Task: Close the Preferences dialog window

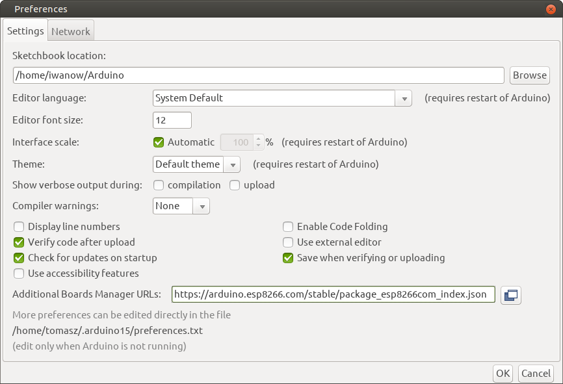Action: 552,8
